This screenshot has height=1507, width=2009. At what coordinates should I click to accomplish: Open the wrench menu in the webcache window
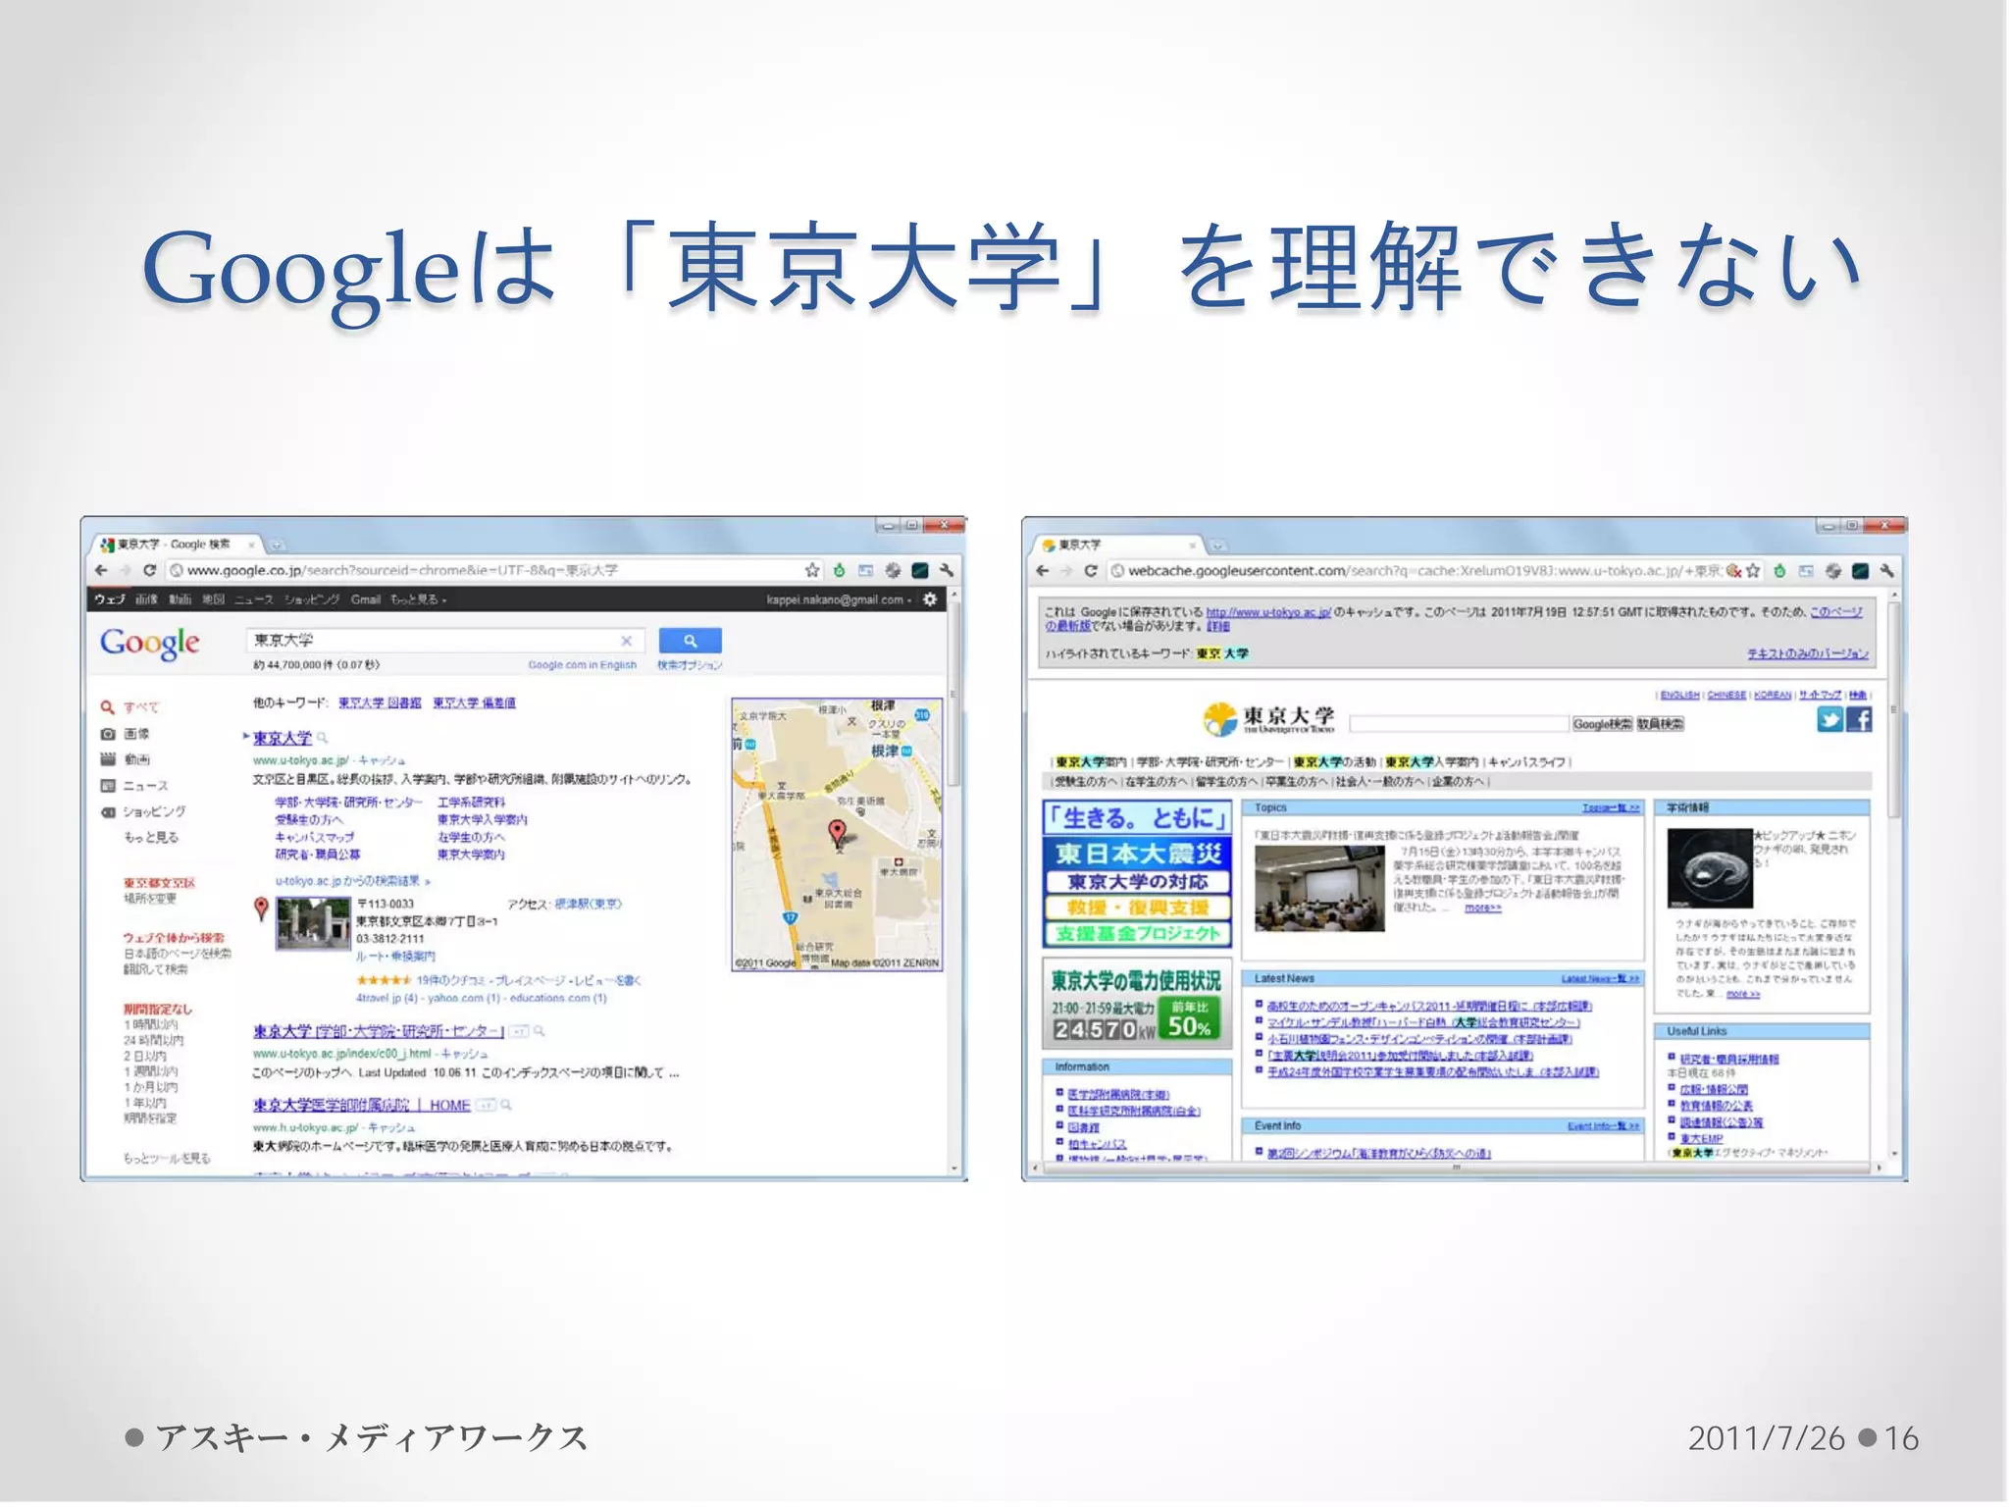[1887, 570]
